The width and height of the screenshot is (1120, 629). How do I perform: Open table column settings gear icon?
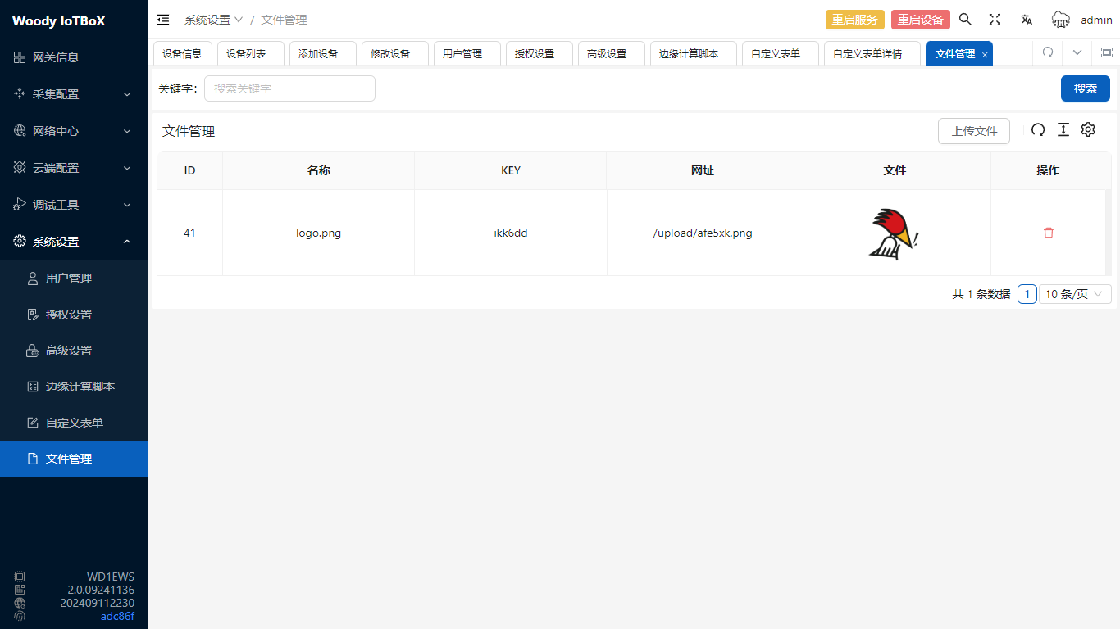1088,130
